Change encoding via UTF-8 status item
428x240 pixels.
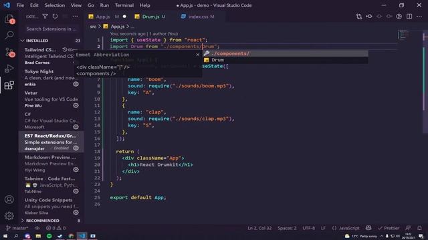pyautogui.click(x=308, y=228)
